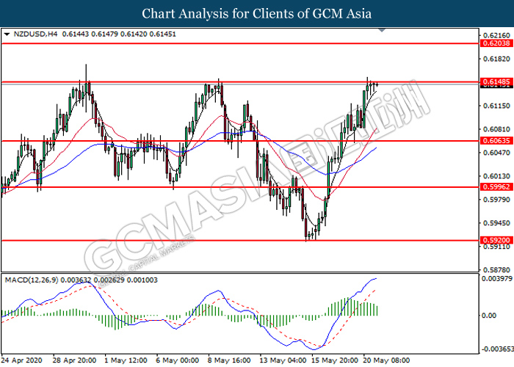Click the MACD 0.00 zero level label
The image size is (514, 367).
(x=490, y=315)
